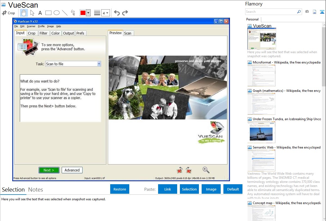Switch to the Prefs tab
The image size is (326, 221).
(80, 33)
